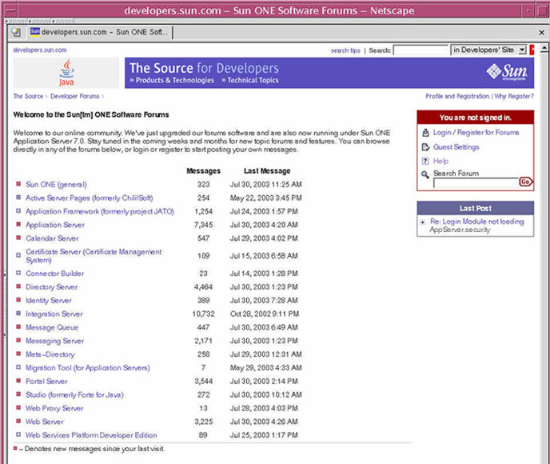Click the red bullet beside Directory Server
Viewport: 550px width, 464px height.
click(x=18, y=286)
